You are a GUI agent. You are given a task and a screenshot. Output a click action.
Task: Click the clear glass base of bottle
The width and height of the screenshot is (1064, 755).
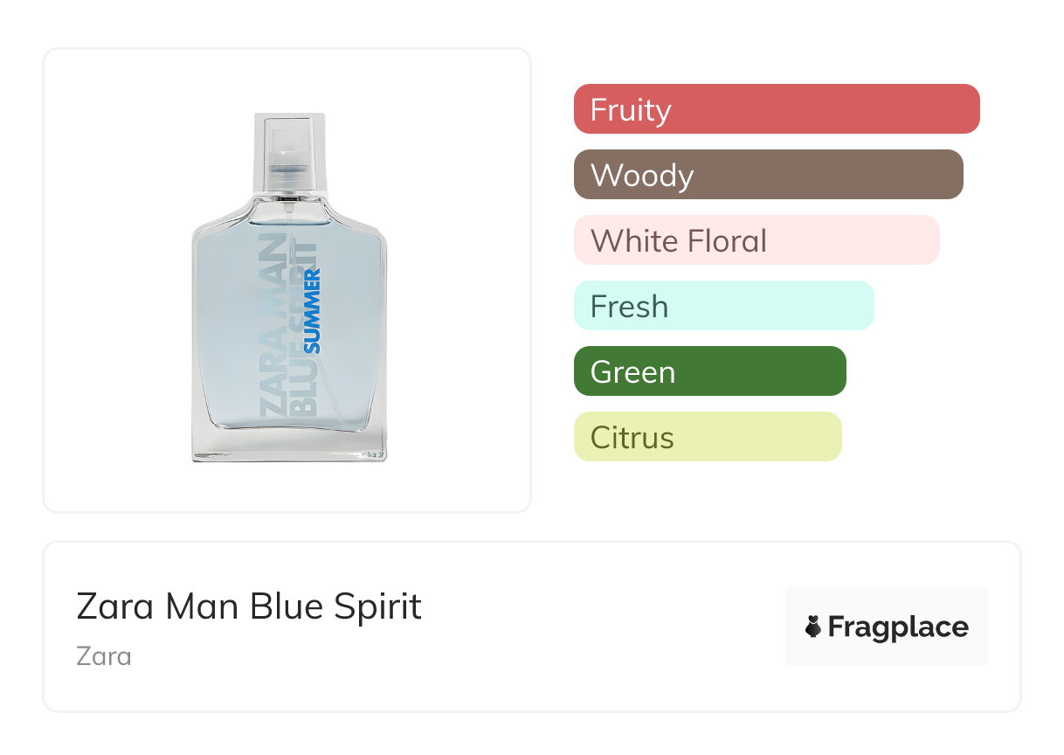click(289, 447)
